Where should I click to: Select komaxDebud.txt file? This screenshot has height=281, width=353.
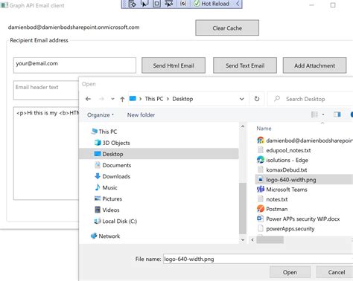pos(282,169)
